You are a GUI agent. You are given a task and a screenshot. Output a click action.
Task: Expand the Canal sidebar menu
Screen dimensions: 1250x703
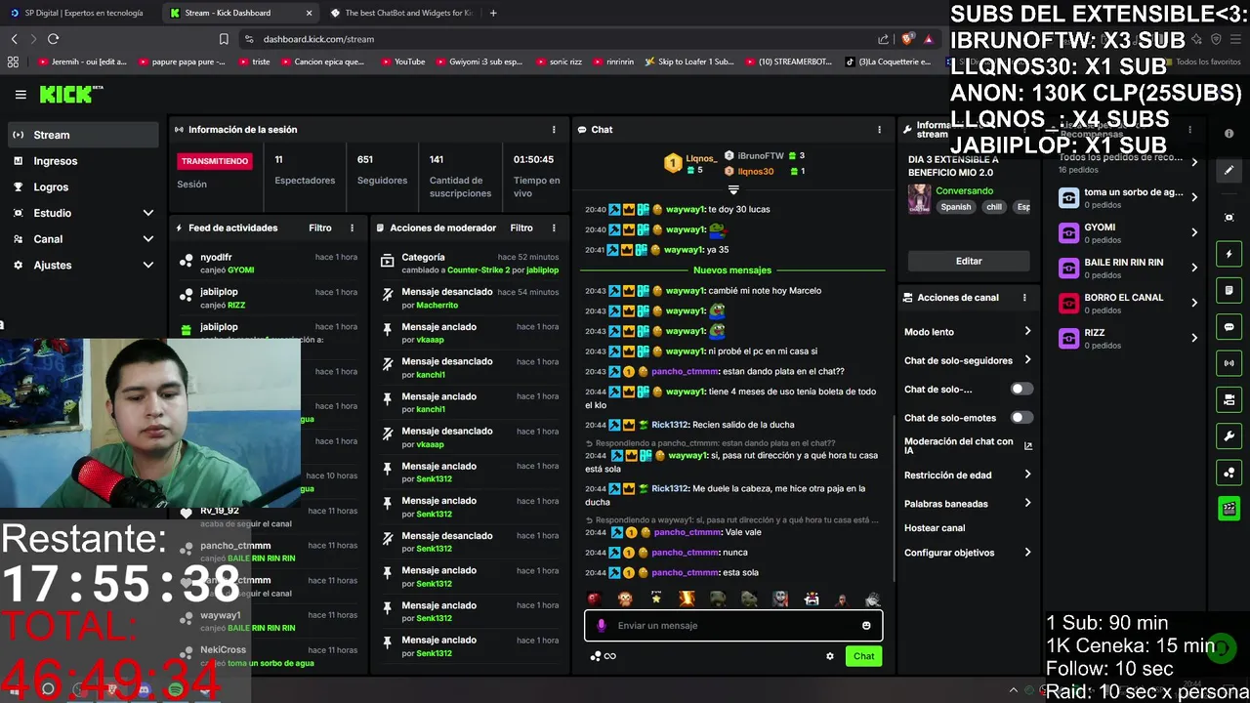pos(82,238)
